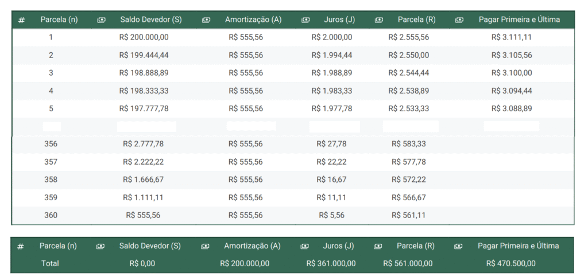Click the R$ 470.500,00 total value
Screen dimensions: 588x280
510,263
